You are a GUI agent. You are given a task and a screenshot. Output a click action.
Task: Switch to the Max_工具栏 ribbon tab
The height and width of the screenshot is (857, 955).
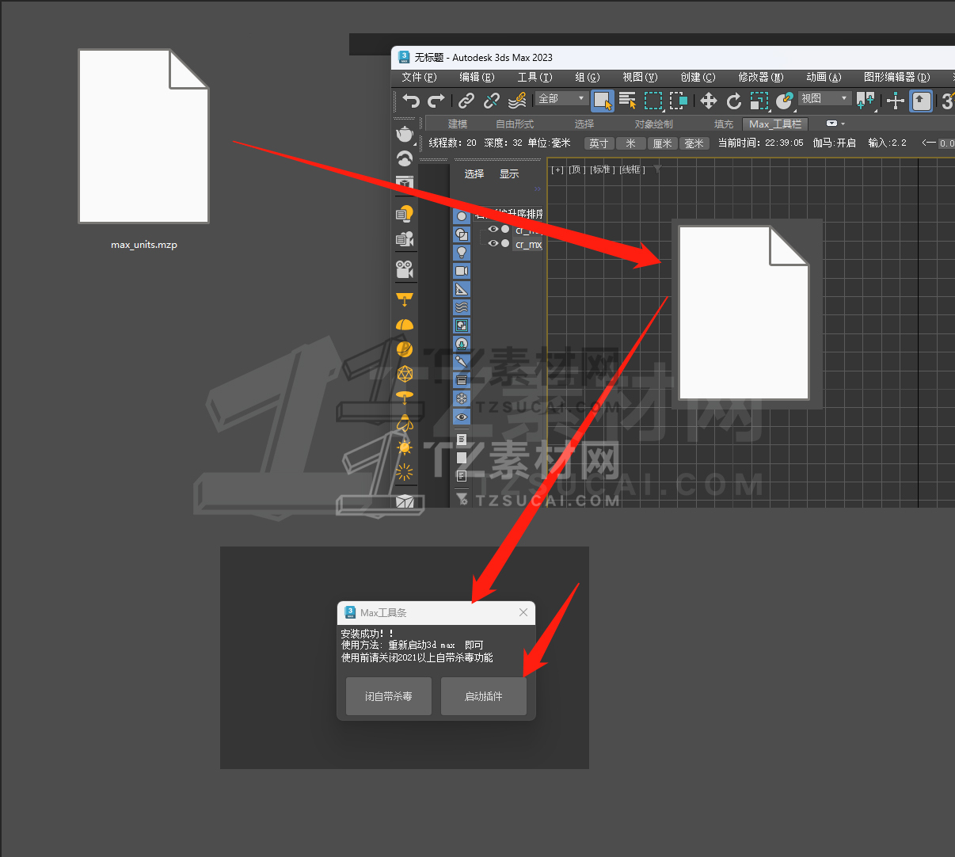(x=775, y=124)
